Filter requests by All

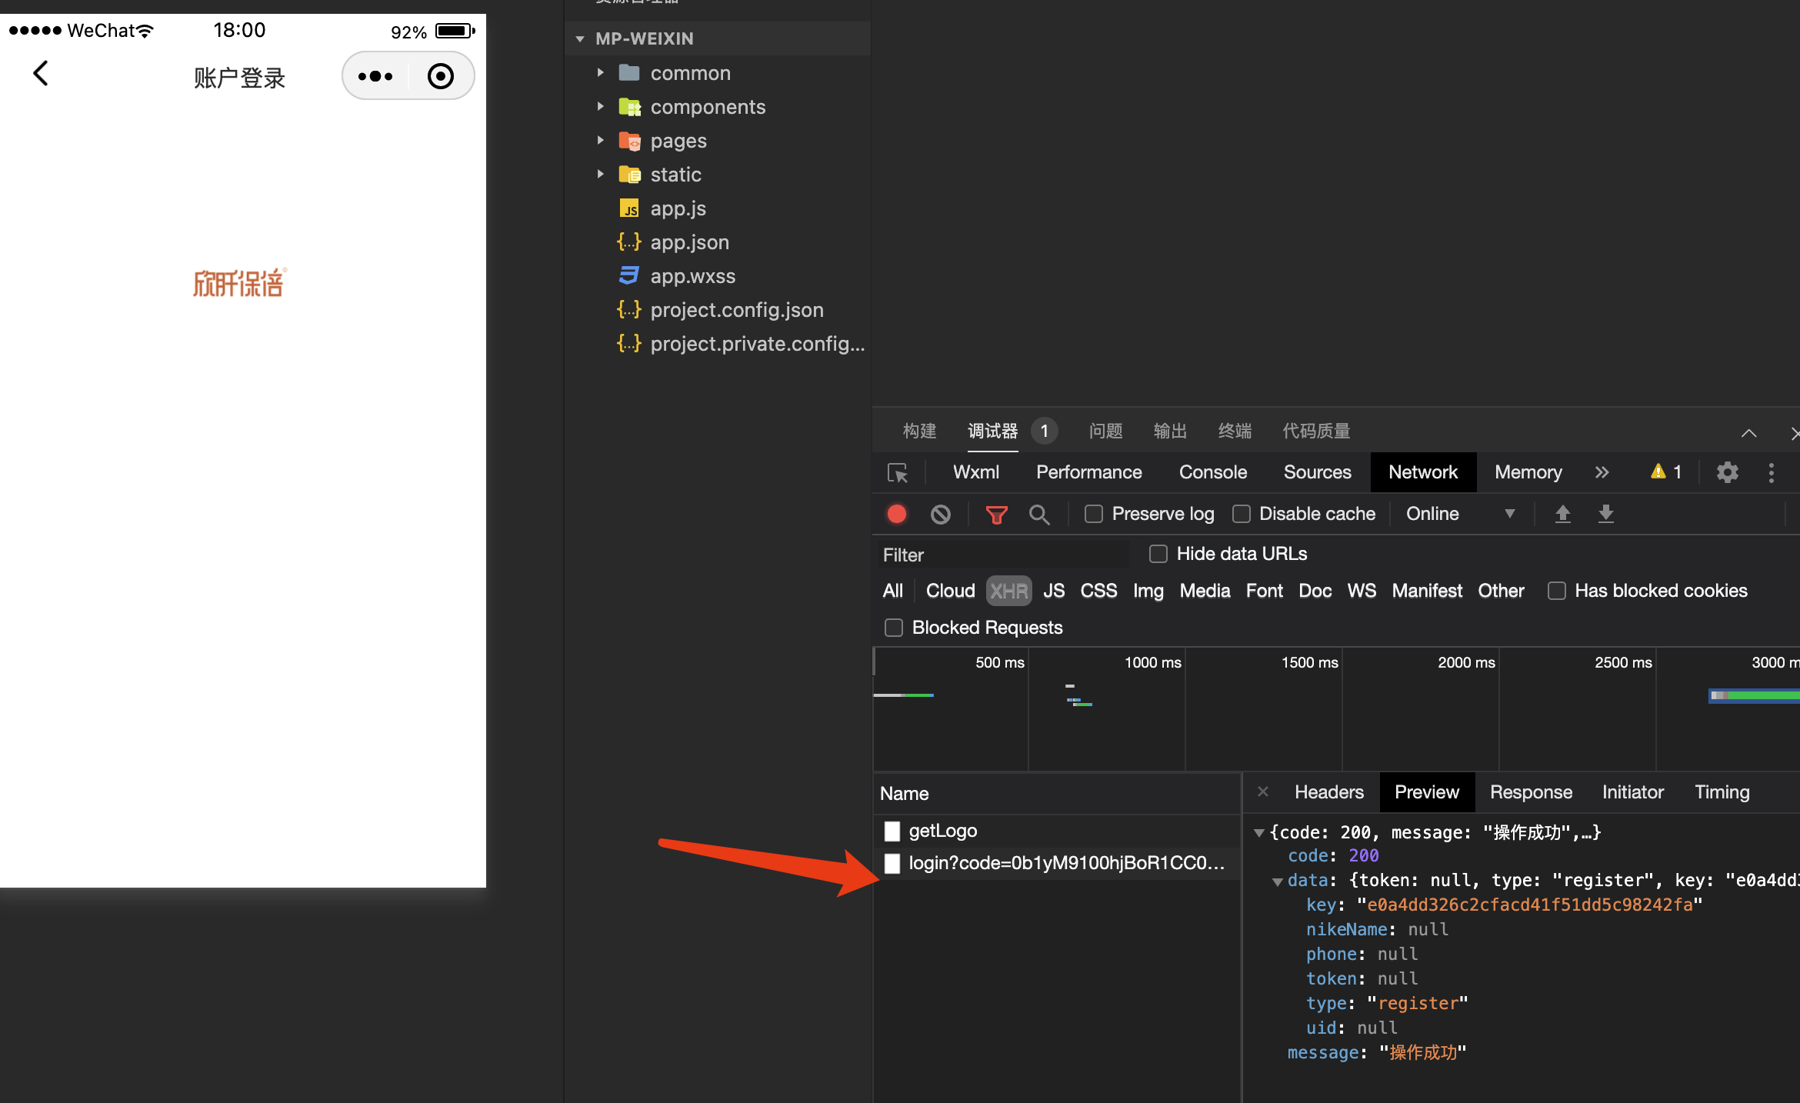(892, 591)
